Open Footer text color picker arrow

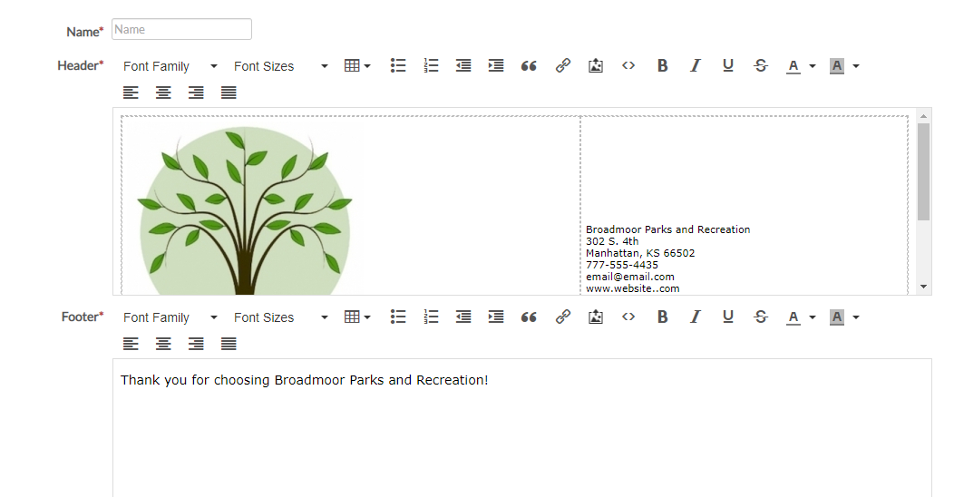(x=813, y=317)
